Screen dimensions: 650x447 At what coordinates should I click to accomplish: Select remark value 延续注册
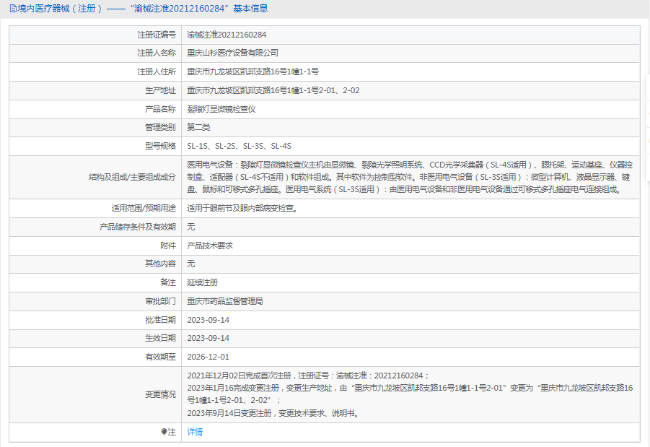pyautogui.click(x=202, y=282)
